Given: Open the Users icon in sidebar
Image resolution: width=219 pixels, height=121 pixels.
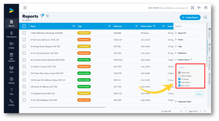Looking at the screenshot, I should (x=11, y=68).
